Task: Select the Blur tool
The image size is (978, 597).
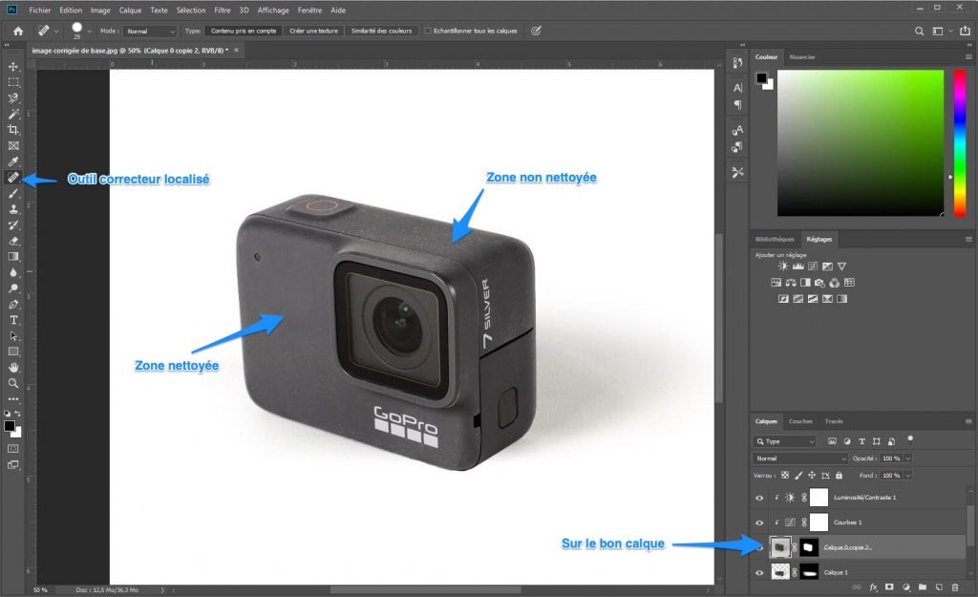Action: 13,272
